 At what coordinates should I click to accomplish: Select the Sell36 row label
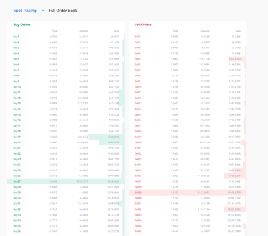(138, 232)
